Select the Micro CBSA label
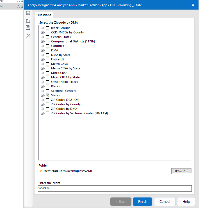 59,73
